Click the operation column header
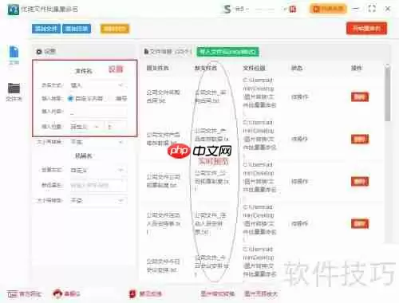The image size is (399, 303). (357, 68)
